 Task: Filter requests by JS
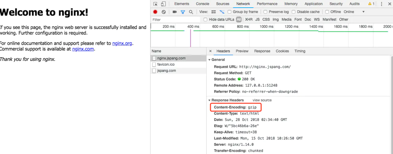(257, 20)
